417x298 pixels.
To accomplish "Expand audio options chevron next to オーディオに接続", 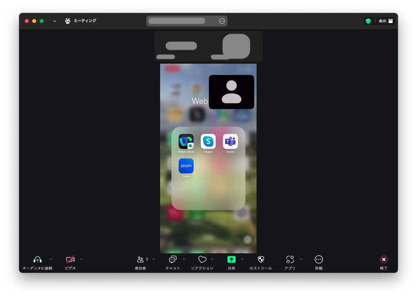I will (51, 259).
